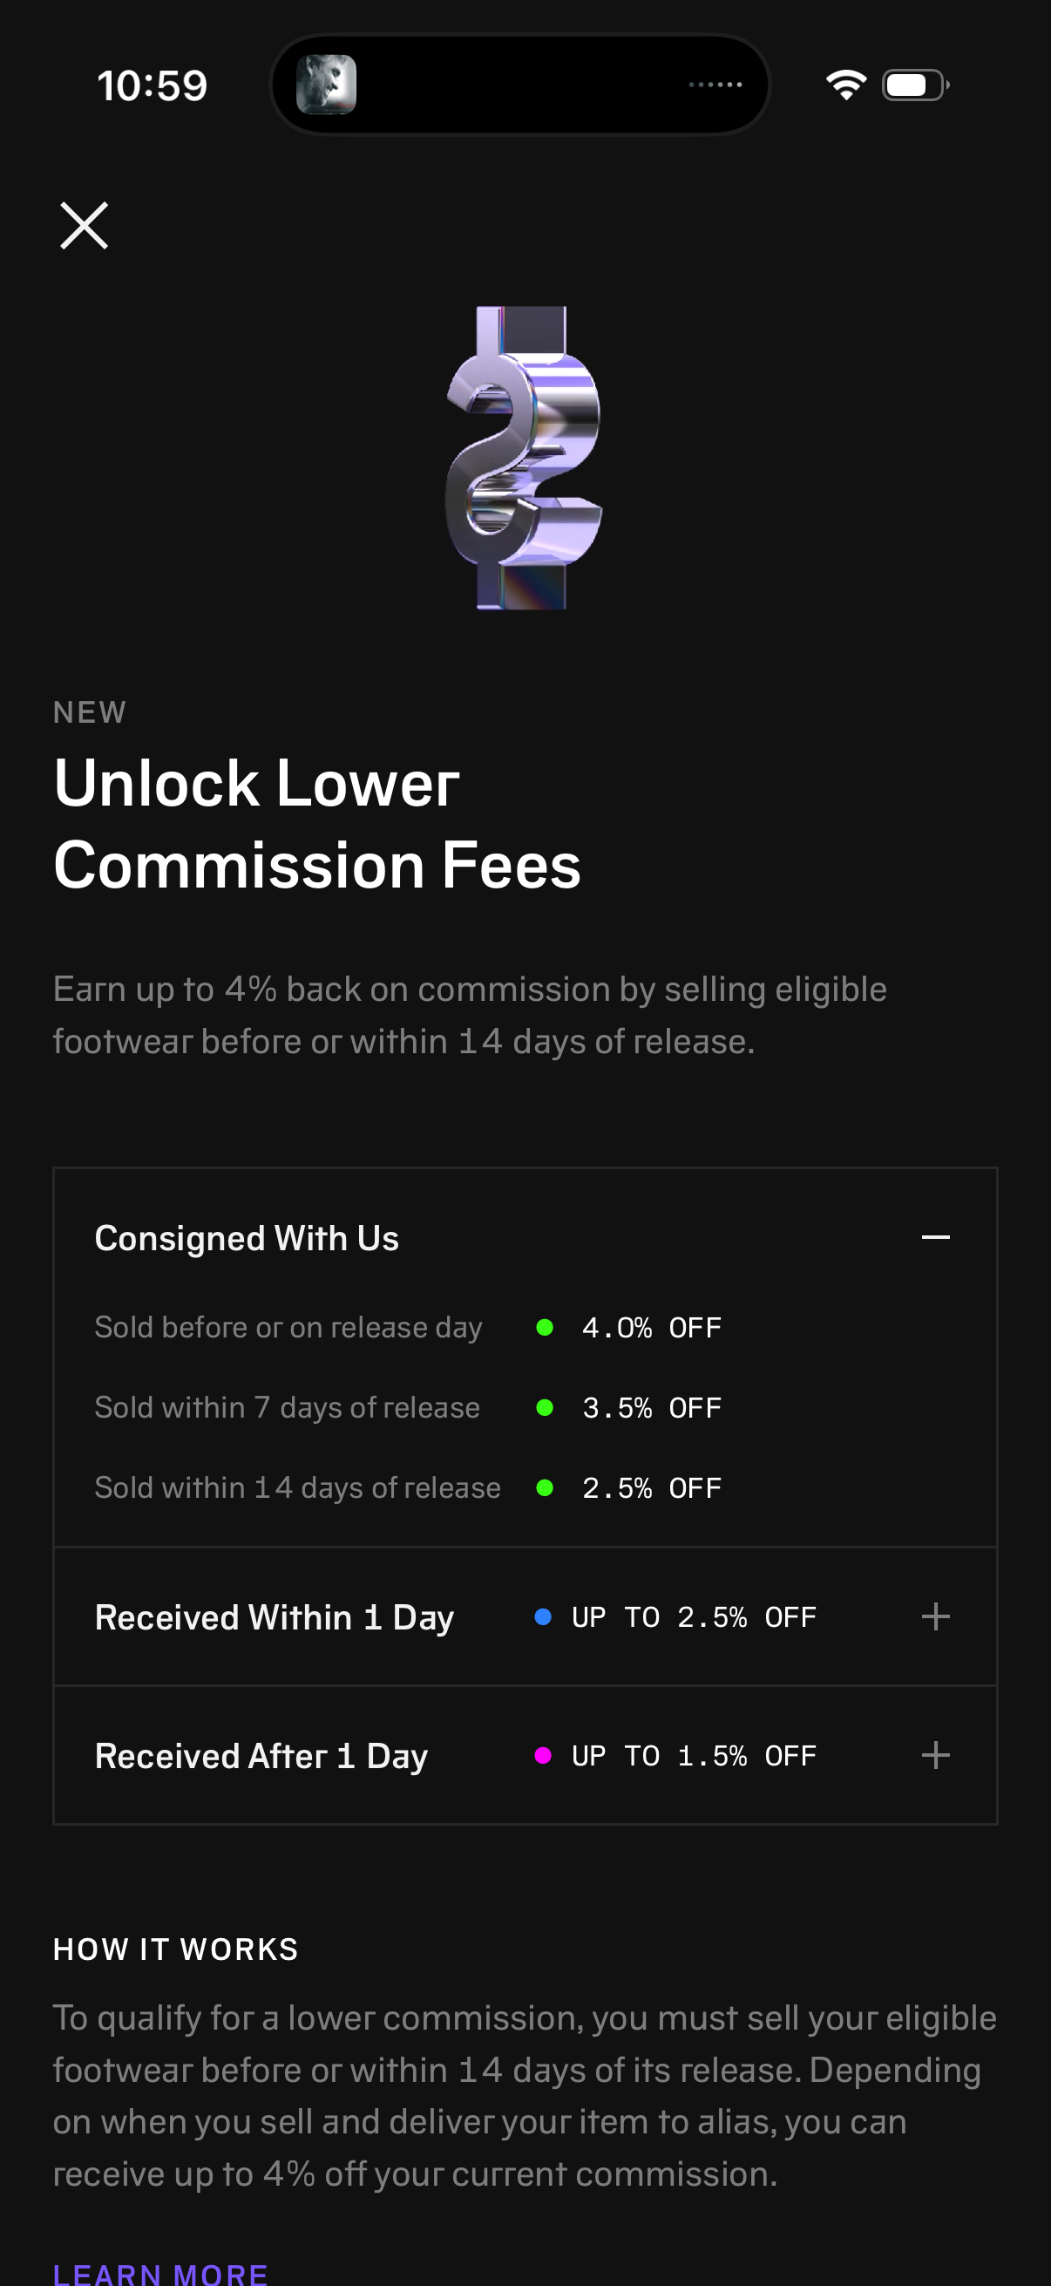The width and height of the screenshot is (1051, 2286).
Task: Tap the battery status icon
Action: pos(914,85)
